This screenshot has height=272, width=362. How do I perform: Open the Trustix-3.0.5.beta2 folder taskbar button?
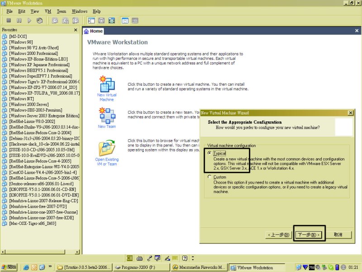pos(84,267)
